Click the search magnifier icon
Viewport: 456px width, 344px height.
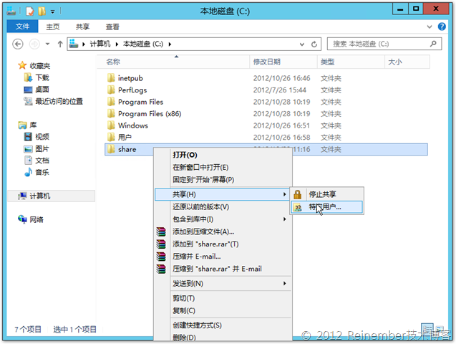433,44
